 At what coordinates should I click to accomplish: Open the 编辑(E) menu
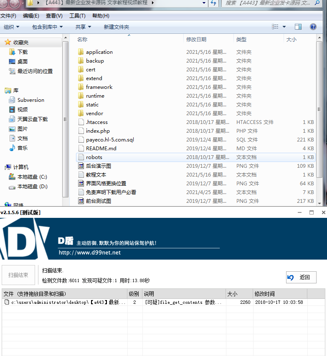tap(31, 16)
